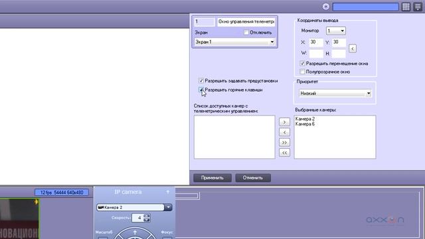Click the speed value field '4'
The width and height of the screenshot is (425, 239).
pyautogui.click(x=137, y=218)
